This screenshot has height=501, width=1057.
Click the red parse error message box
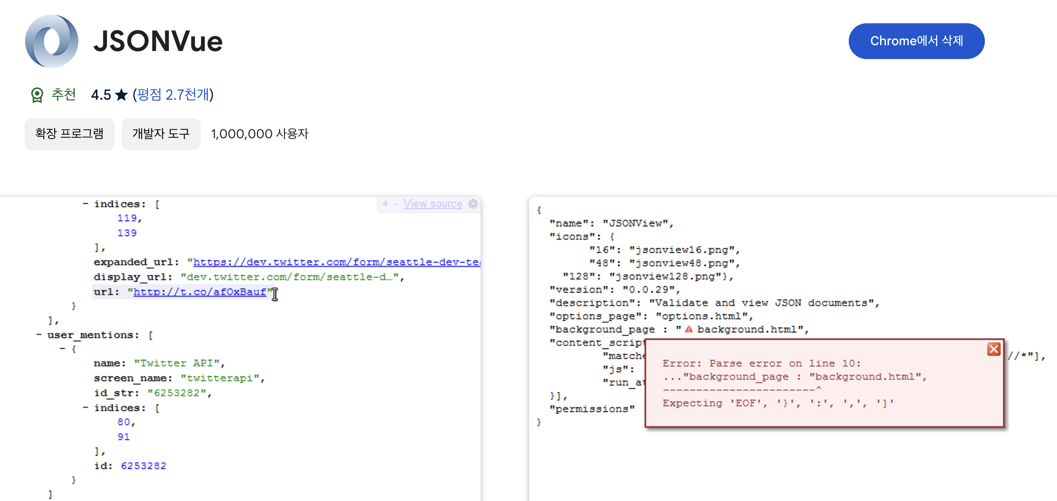[x=824, y=389]
